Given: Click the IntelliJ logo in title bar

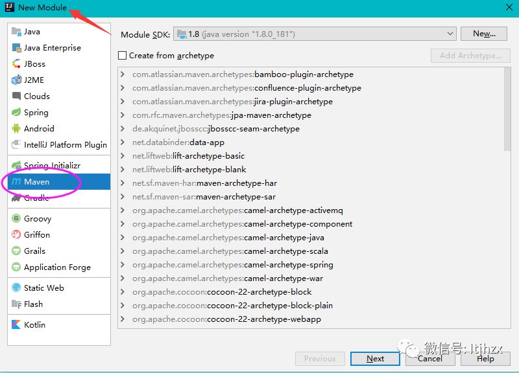Looking at the screenshot, I should [10, 7].
